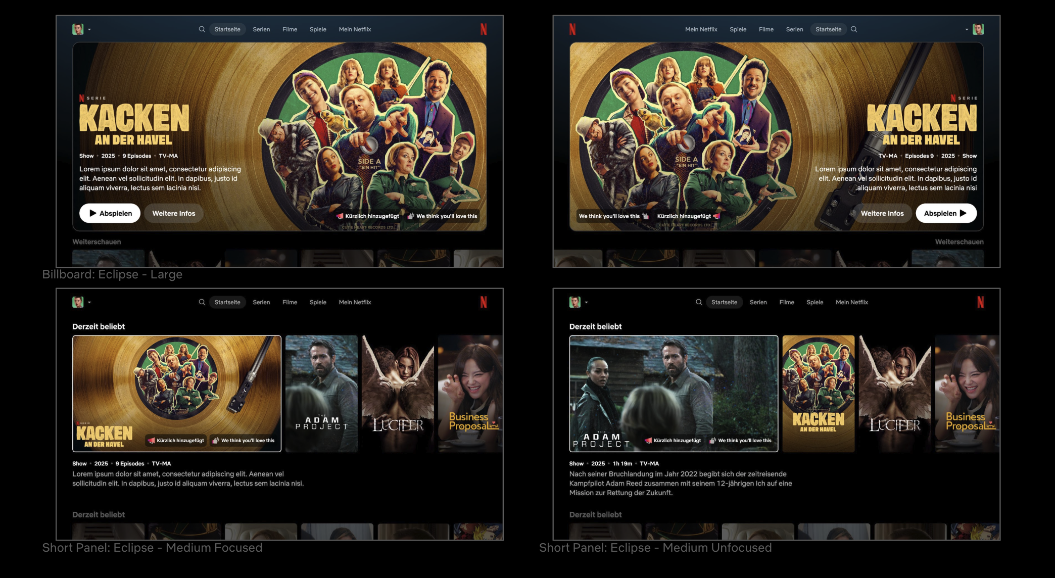Select Startseite tab in Billboard Eclipse Large mockup

(x=227, y=29)
